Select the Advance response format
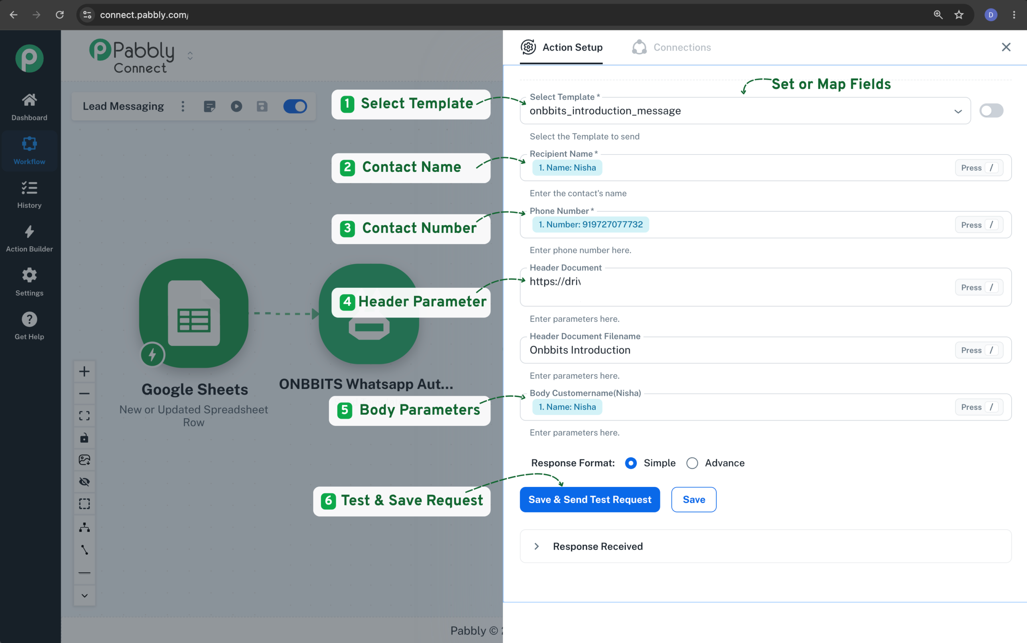 pyautogui.click(x=692, y=463)
